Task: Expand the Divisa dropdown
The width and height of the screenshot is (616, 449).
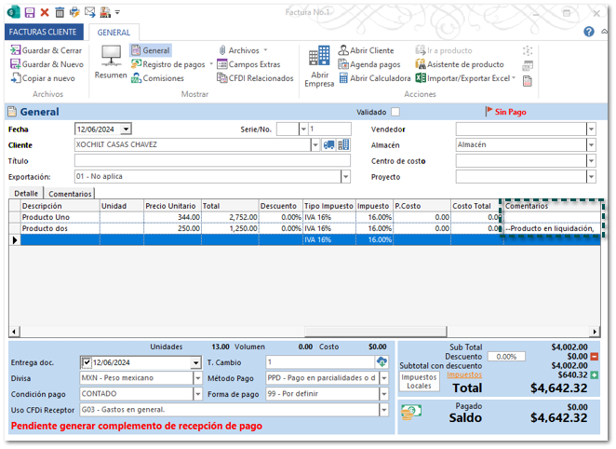Action: point(197,378)
